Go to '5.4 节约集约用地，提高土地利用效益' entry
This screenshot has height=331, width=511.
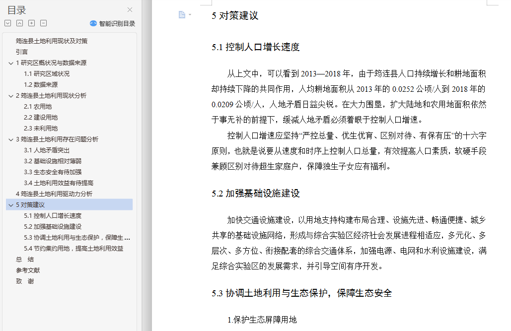coord(73,248)
